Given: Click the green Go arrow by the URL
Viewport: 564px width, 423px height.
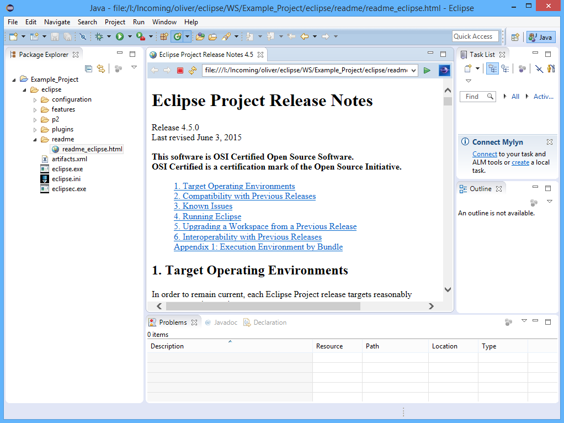Looking at the screenshot, I should click(427, 70).
